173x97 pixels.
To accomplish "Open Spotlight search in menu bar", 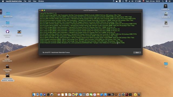I will click(163, 1).
